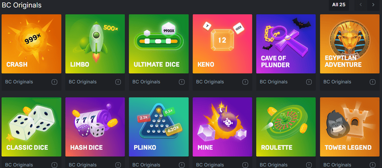Select the Keno game tile
Screen dimensions: 382x168
(x=222, y=44)
